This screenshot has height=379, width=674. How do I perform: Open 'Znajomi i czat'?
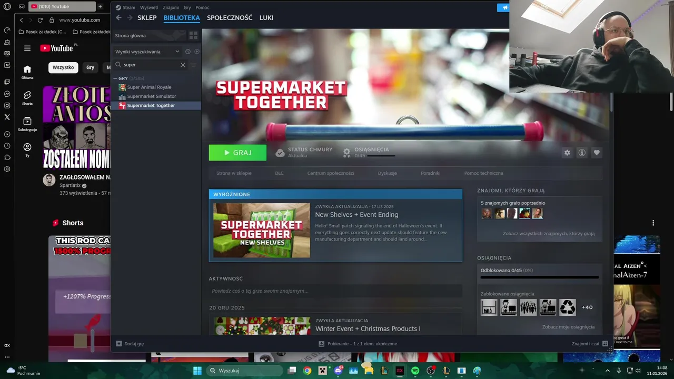590,344
